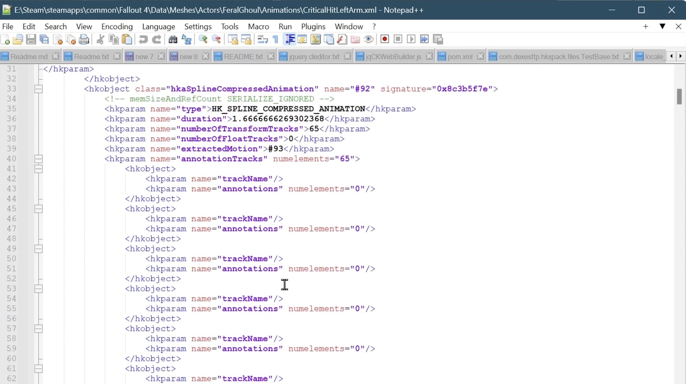Viewport: 686px width, 384px height.
Task: Save the current recorded macro icon
Action: click(438, 39)
